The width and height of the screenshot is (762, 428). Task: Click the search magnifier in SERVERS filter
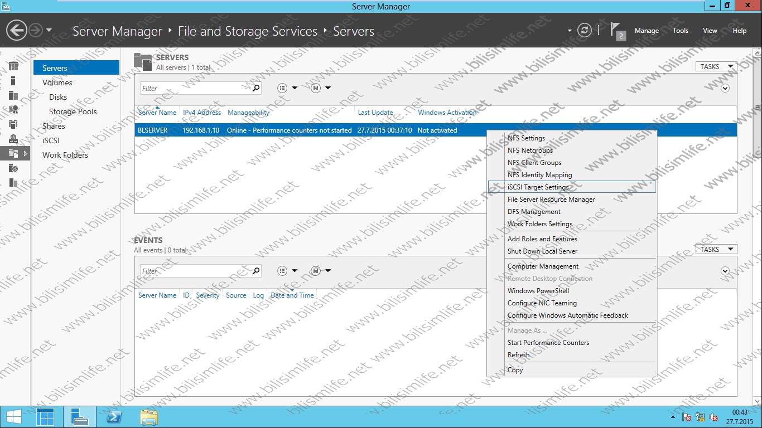(256, 88)
